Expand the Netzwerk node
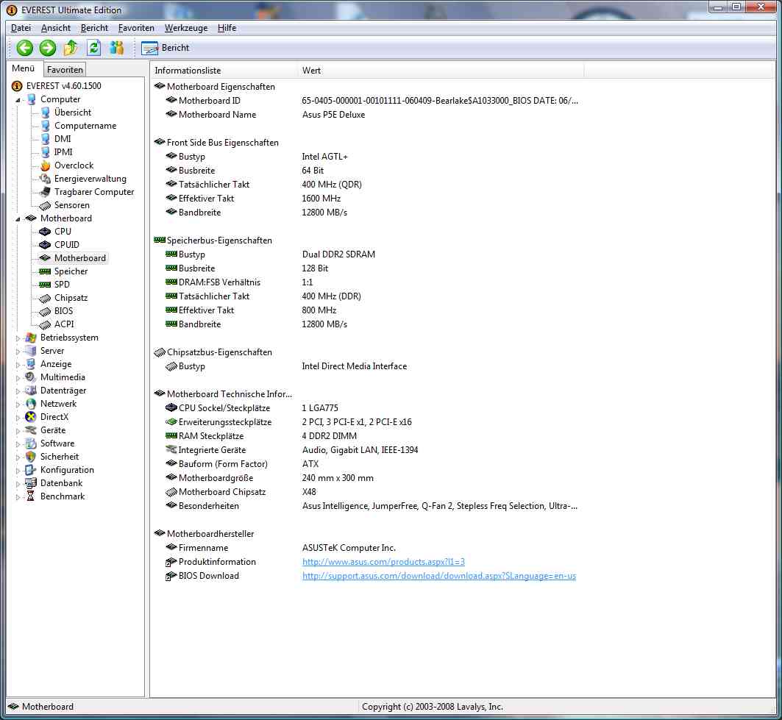This screenshot has width=782, height=720. [18, 404]
